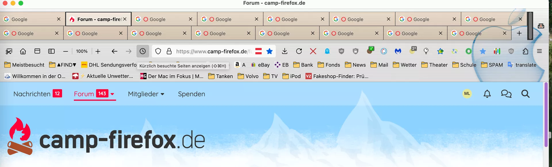Reload the page with circular arrow
This screenshot has height=167, width=552.
click(x=299, y=51)
